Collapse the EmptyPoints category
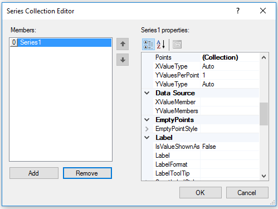 (147, 120)
